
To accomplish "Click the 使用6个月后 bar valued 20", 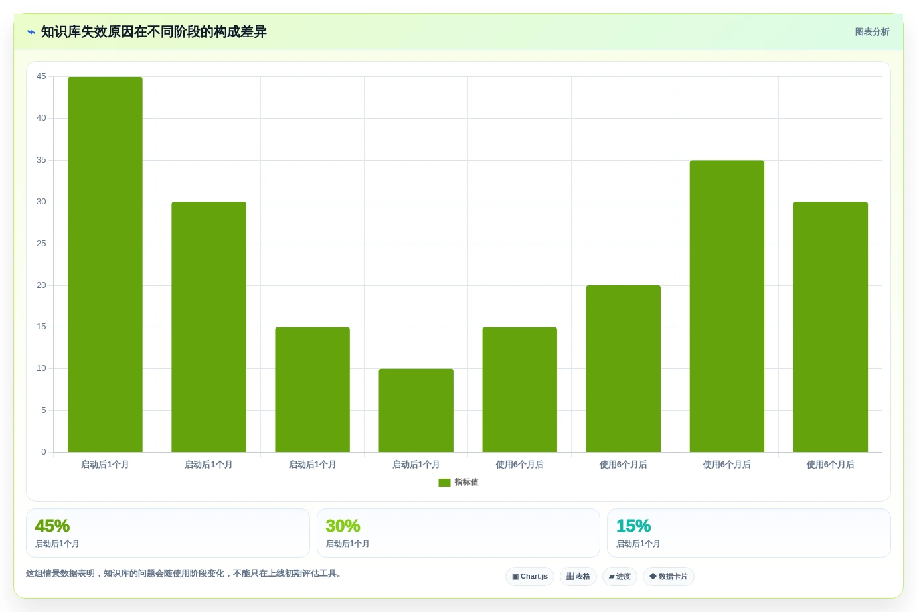I will 623,368.
